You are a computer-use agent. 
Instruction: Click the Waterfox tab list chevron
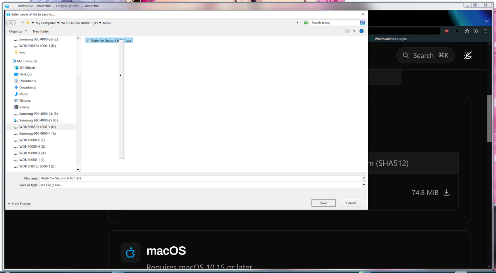point(487,20)
